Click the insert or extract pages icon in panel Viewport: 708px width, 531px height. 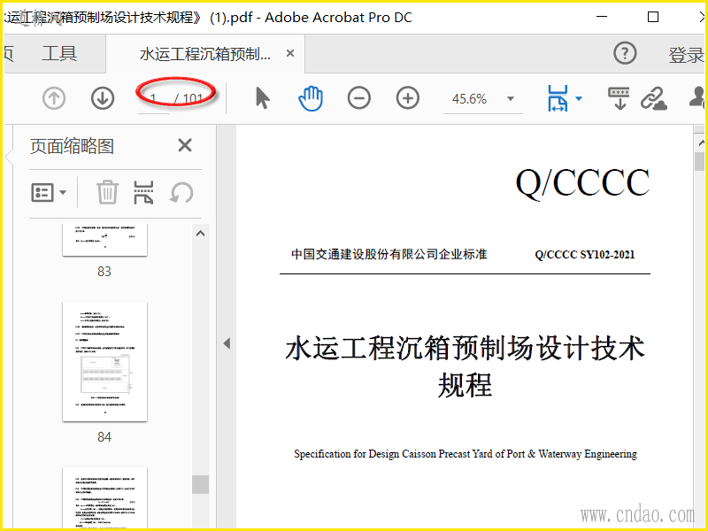point(143,192)
